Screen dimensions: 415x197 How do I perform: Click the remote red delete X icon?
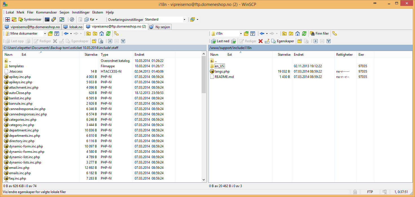point(261,41)
